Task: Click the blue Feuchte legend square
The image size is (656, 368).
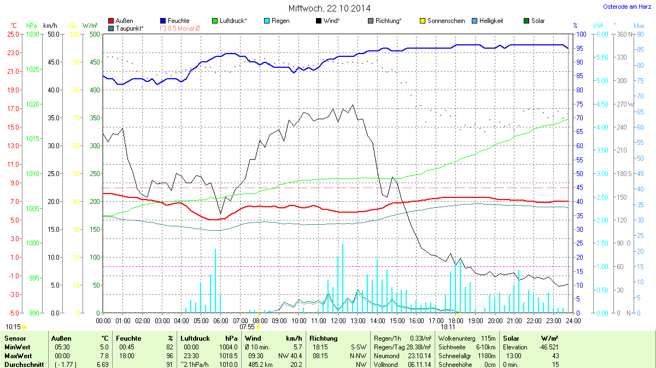Action: (163, 21)
